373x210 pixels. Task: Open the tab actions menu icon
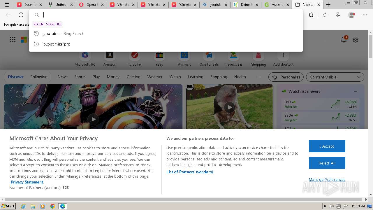7,5
